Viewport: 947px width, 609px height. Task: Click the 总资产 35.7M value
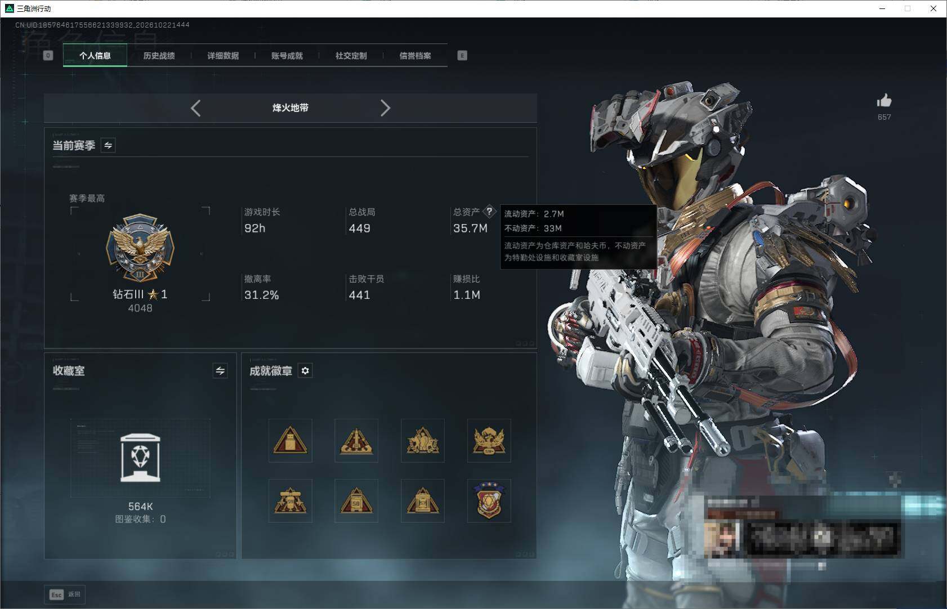tap(470, 228)
